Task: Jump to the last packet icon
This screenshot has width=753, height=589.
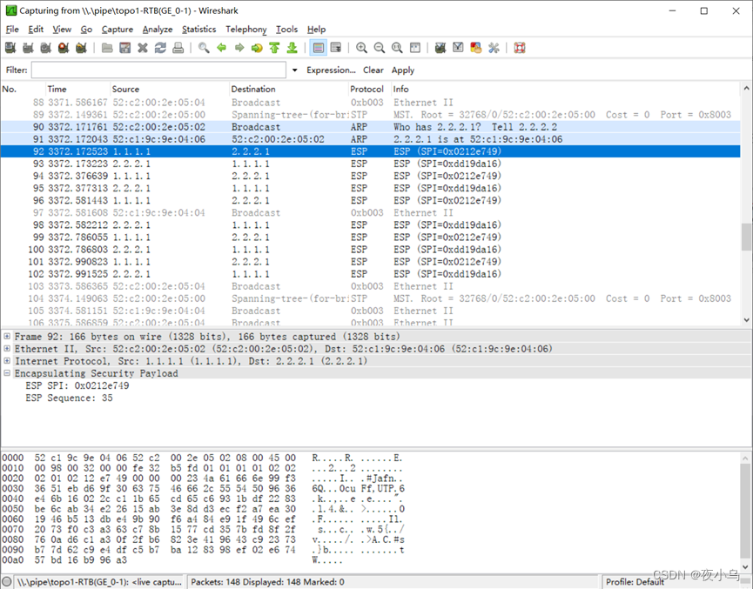Action: pyautogui.click(x=292, y=48)
